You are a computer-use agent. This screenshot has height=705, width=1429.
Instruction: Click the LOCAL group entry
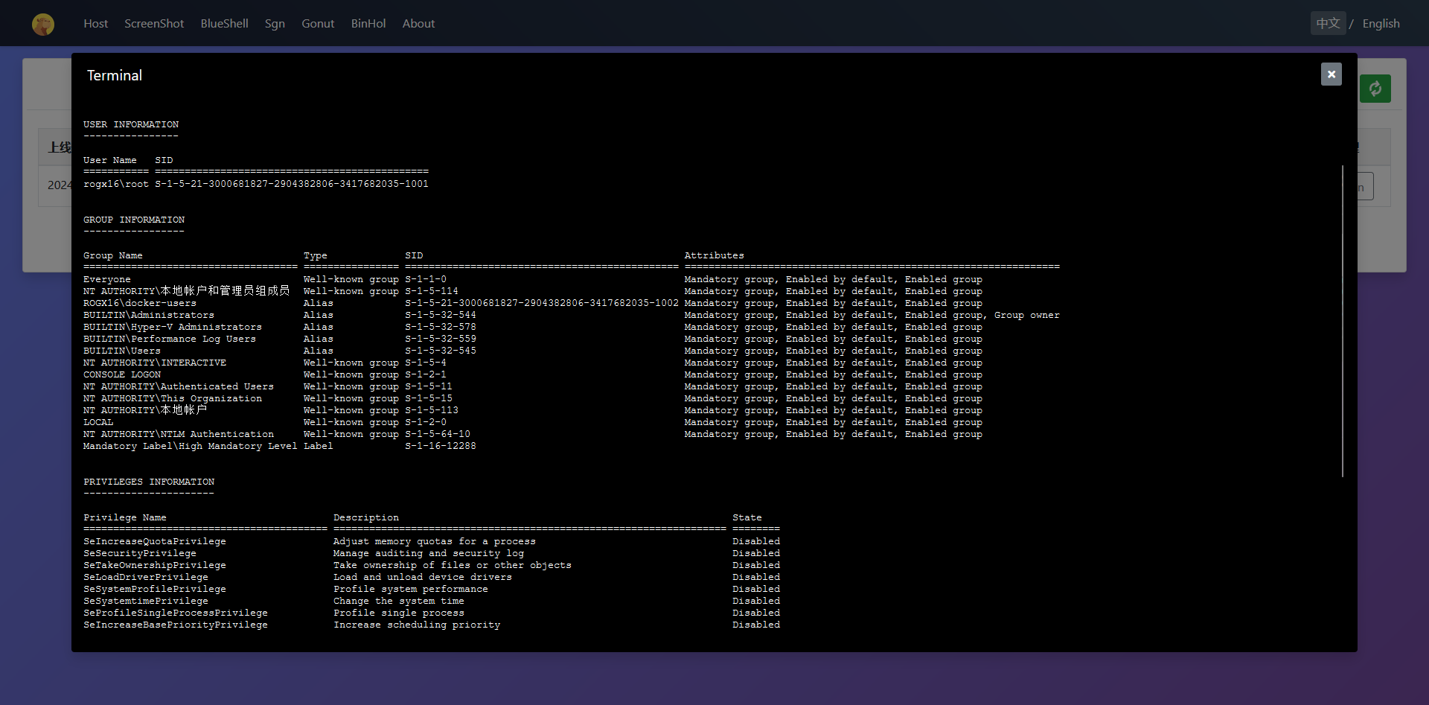click(x=98, y=422)
